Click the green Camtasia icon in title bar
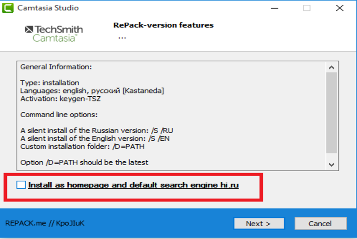The width and height of the screenshot is (357, 239). tap(8, 8)
